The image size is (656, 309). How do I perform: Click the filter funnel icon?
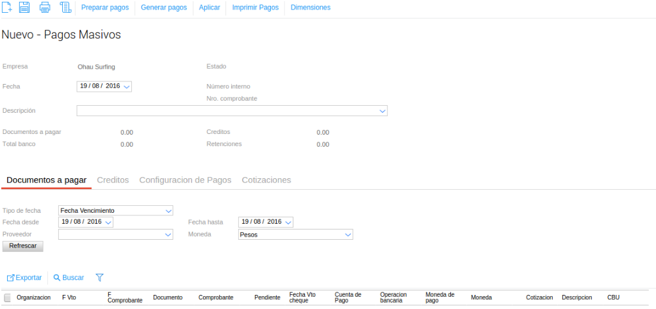(99, 277)
